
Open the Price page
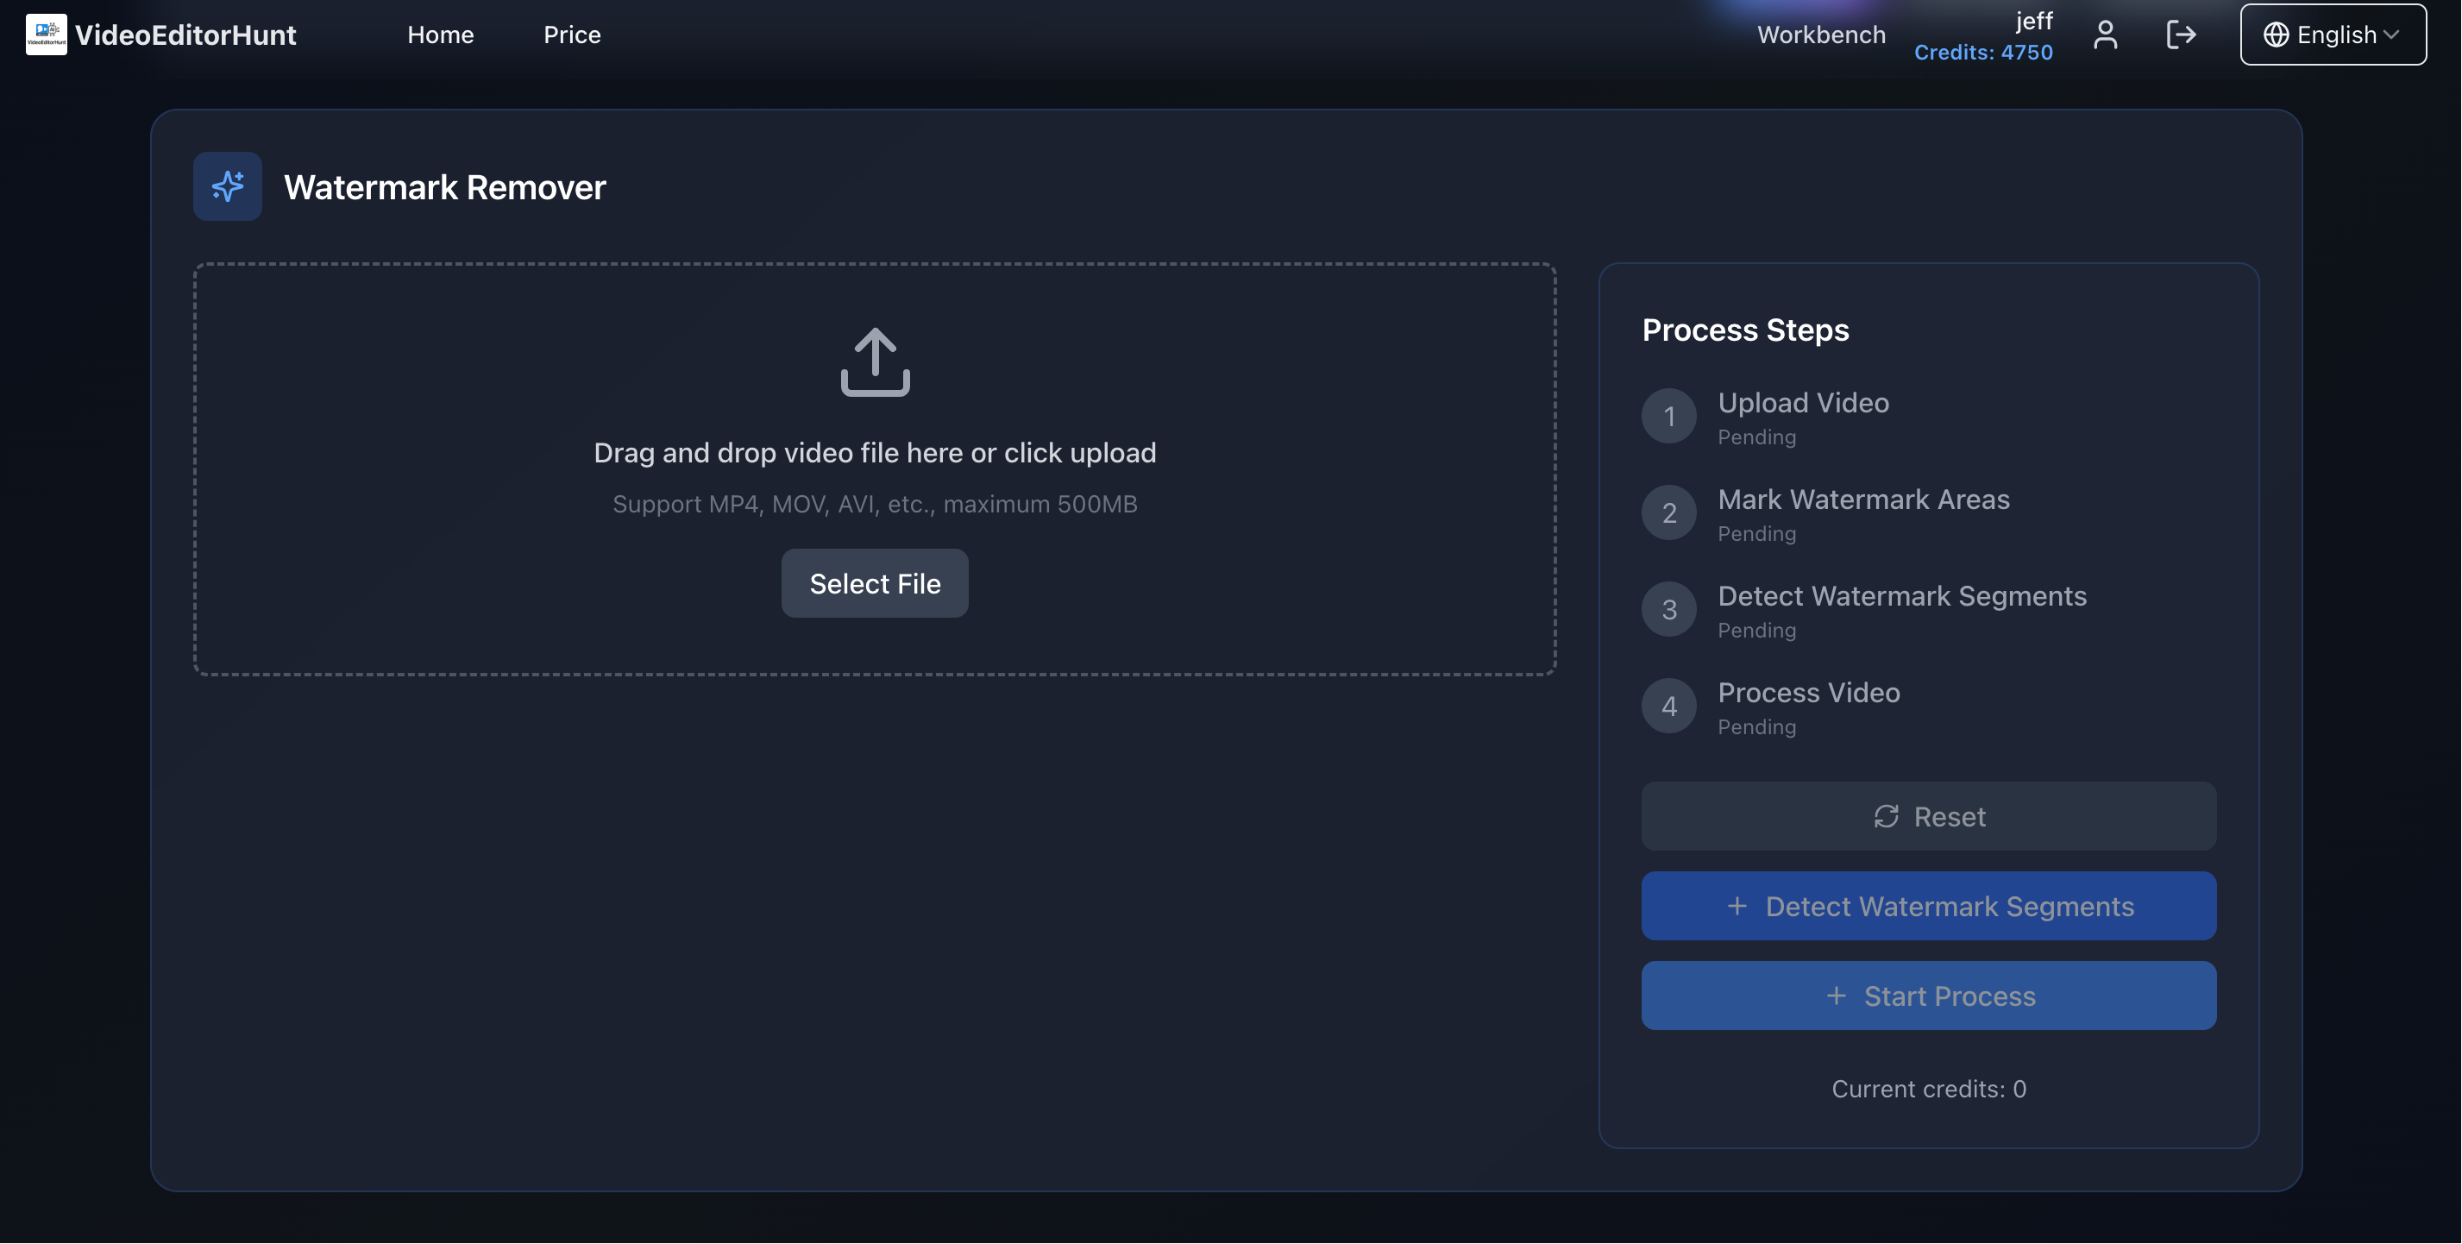pos(572,35)
